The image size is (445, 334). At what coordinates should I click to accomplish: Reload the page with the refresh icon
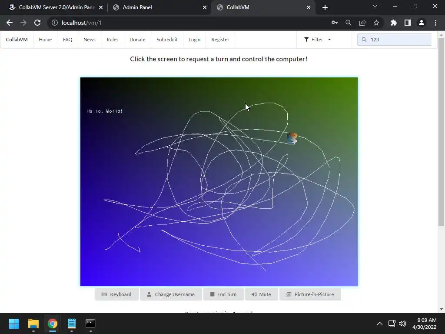37,23
